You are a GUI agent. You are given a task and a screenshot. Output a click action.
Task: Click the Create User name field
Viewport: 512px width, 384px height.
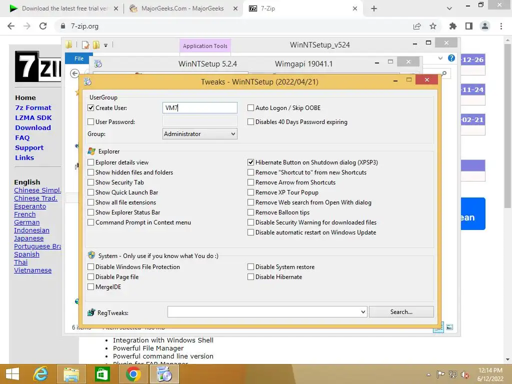(x=200, y=108)
